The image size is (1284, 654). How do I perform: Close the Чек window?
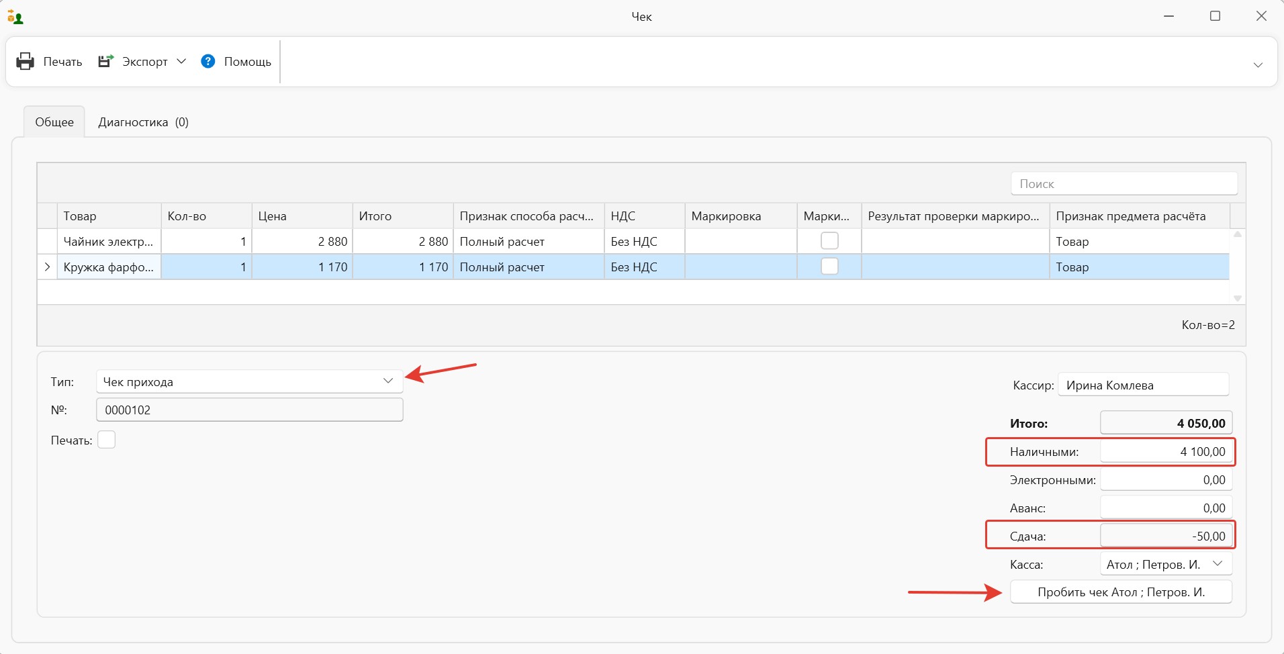click(1261, 16)
